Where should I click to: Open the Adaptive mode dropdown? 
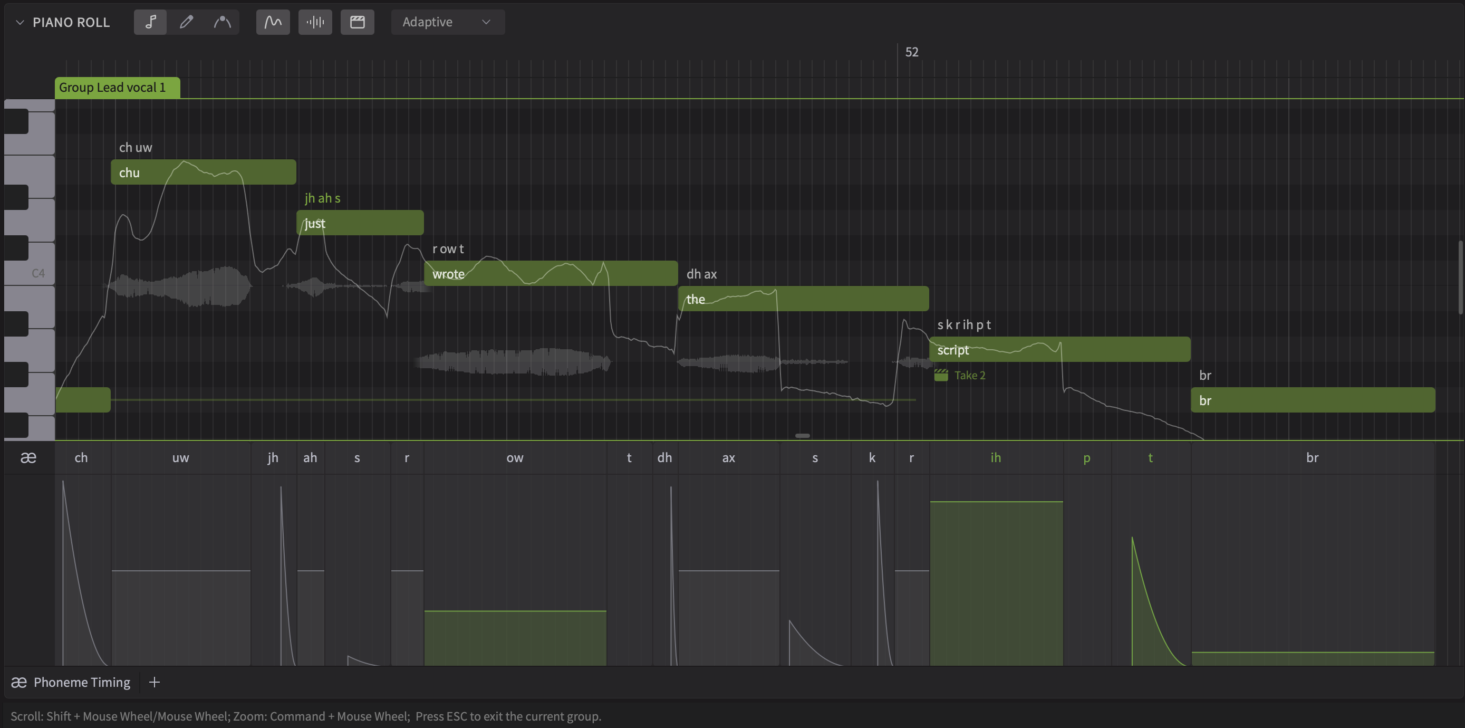(448, 22)
